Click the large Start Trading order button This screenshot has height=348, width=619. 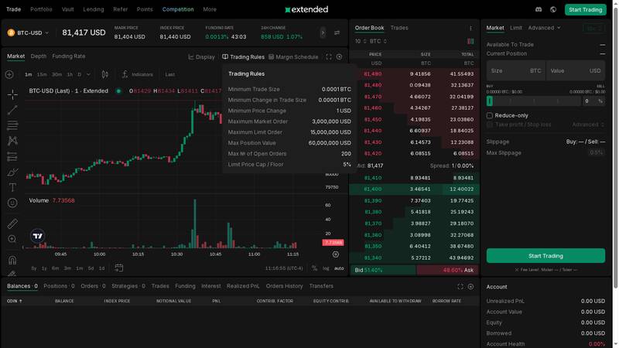click(x=545, y=256)
